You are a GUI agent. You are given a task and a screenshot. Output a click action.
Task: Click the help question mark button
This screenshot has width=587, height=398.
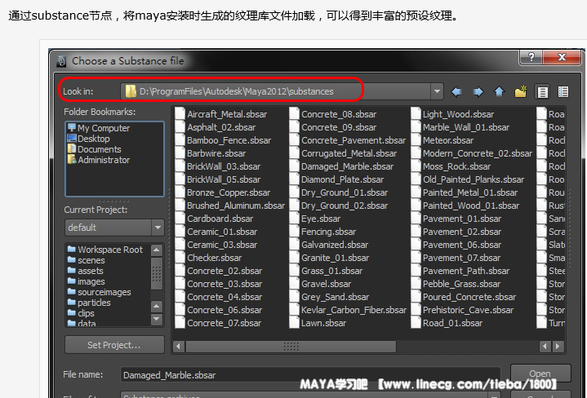pyautogui.click(x=531, y=57)
